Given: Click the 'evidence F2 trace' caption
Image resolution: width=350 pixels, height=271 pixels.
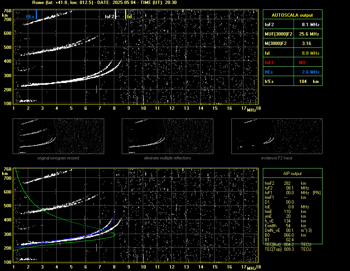Looking at the screenshot, I should click(277, 158).
